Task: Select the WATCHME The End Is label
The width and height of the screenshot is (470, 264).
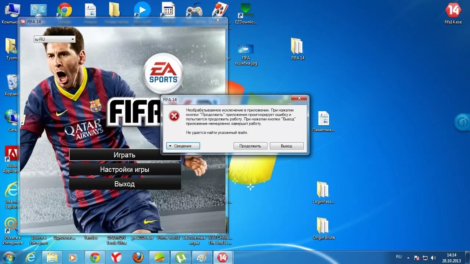Action: [x=220, y=240]
